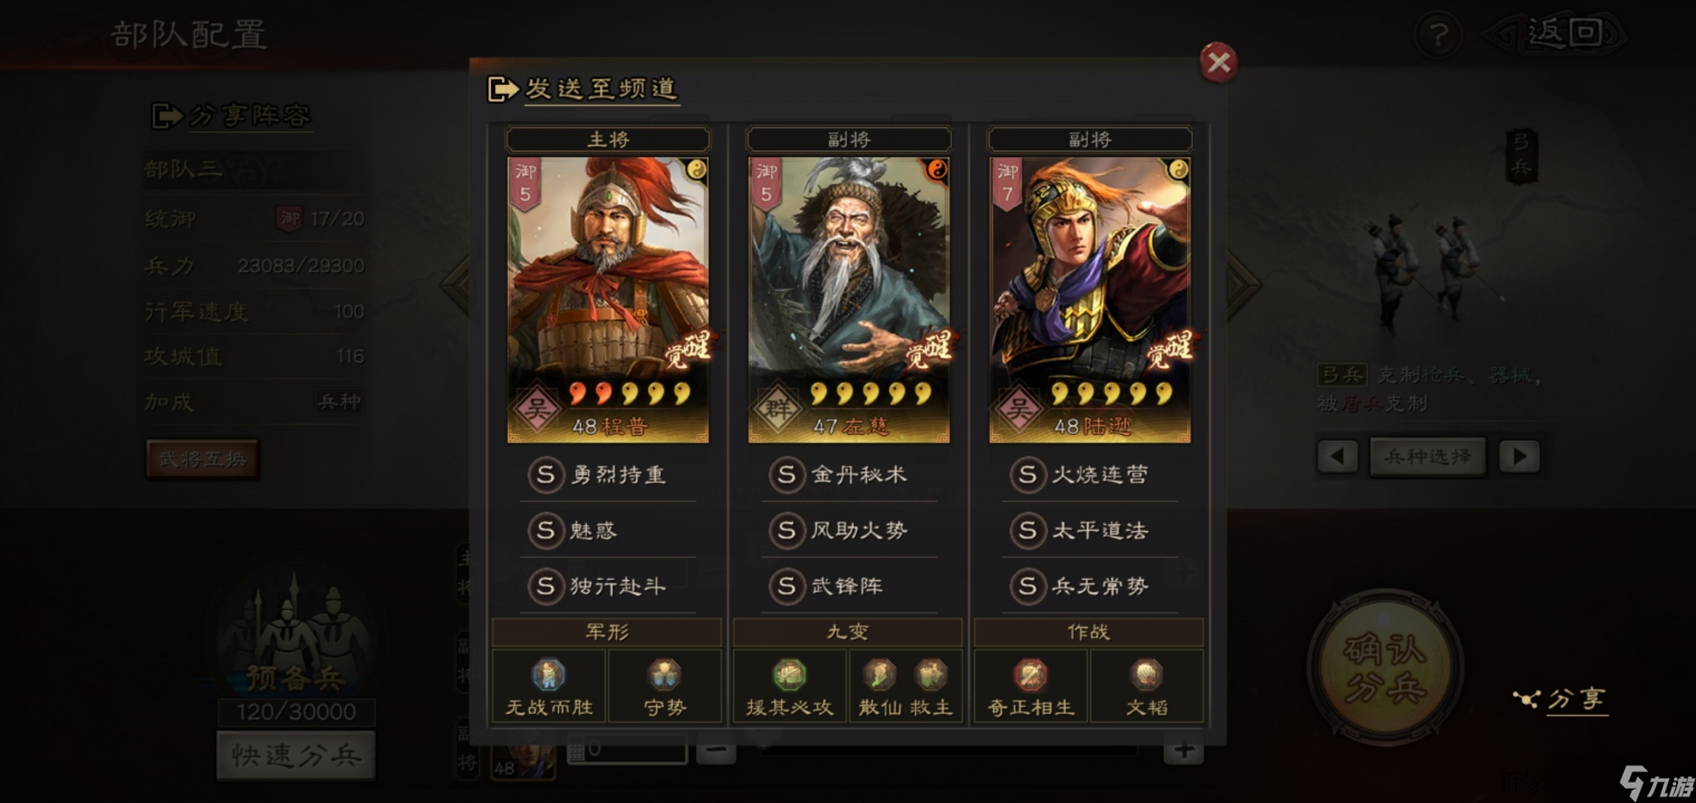Switch to next troop type arrow
This screenshot has height=803, width=1696.
click(x=1520, y=456)
